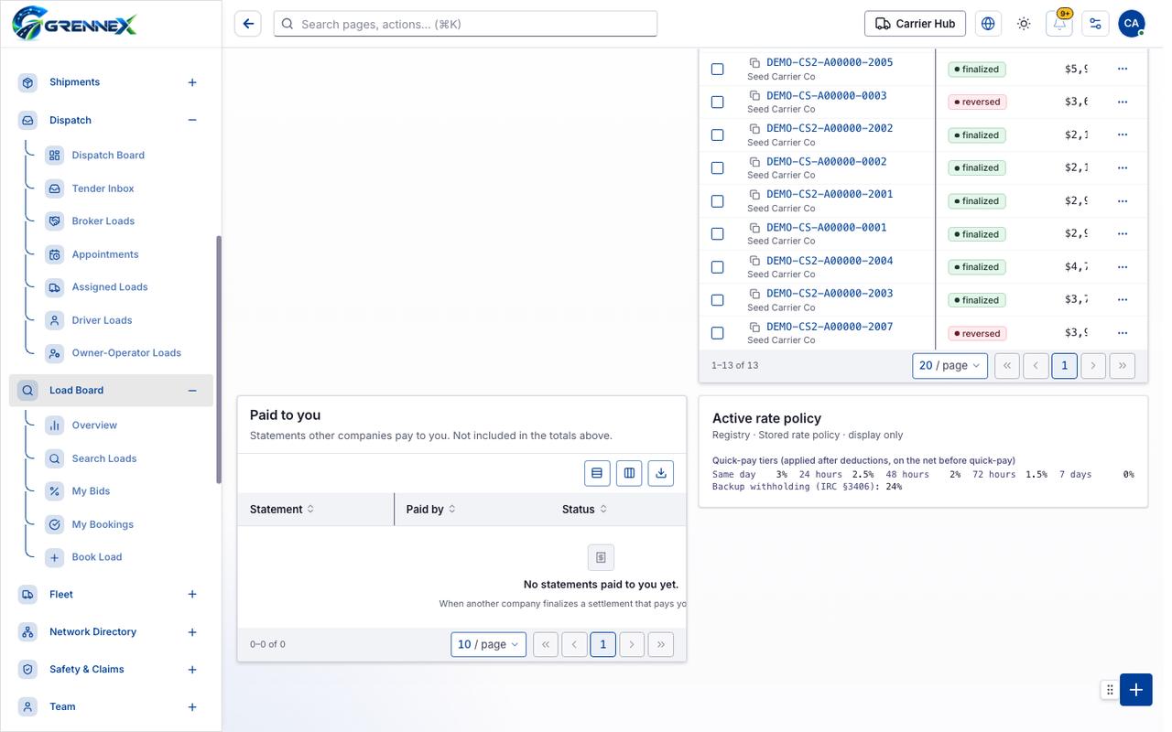Open row actions for DEMO-CS2-A00000-2002

1123,135
